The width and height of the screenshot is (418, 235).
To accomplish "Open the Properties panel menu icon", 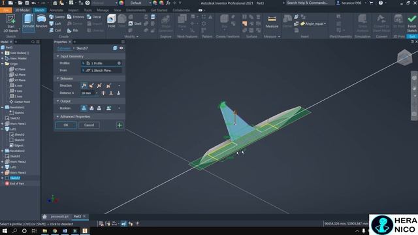I will click(x=123, y=42).
